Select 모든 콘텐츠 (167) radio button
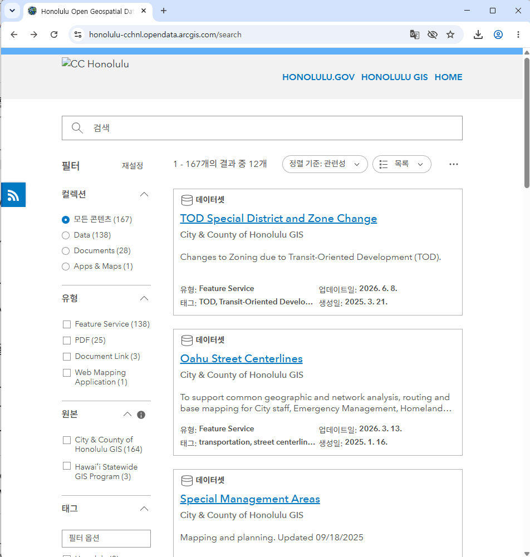Image resolution: width=530 pixels, height=557 pixels. click(x=65, y=220)
